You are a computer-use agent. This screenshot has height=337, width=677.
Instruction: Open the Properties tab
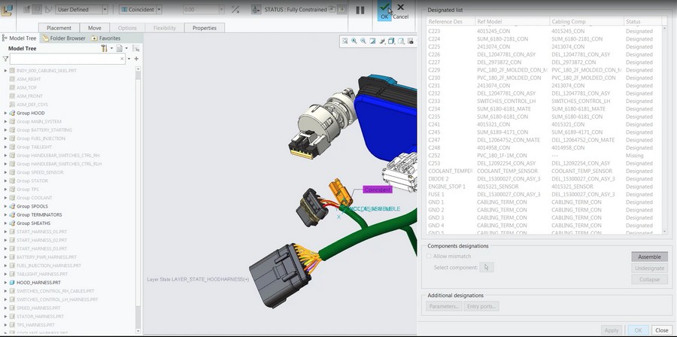(204, 28)
